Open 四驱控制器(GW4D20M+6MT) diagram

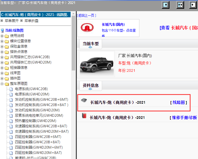(x=39, y=147)
